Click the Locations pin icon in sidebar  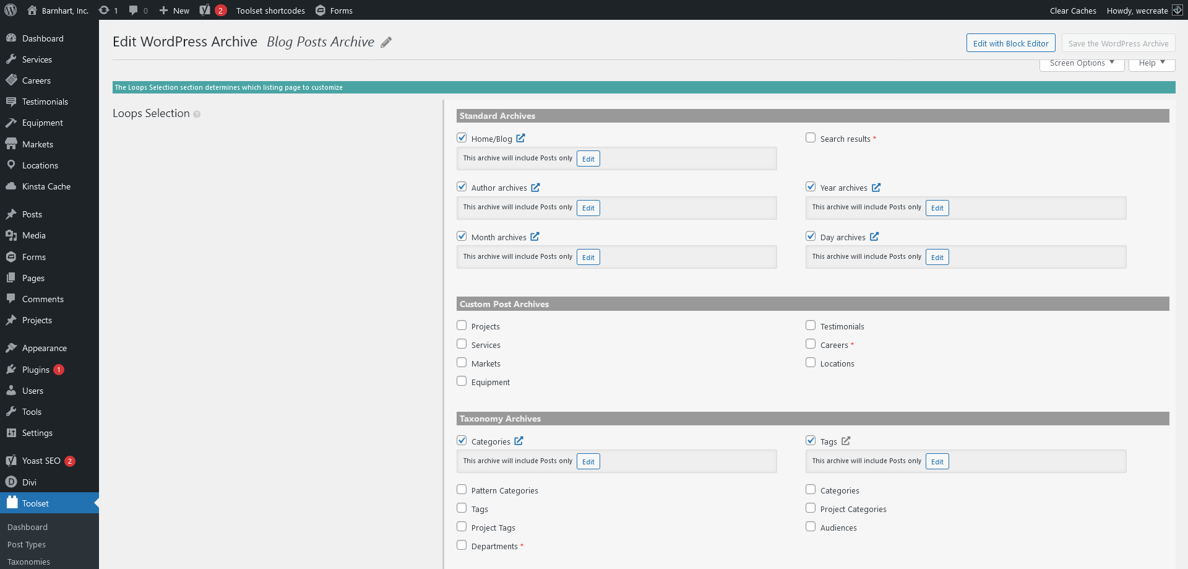tap(11, 165)
